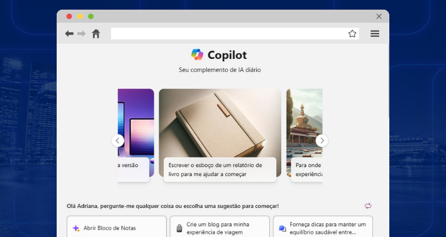Go to the home page icon
446x237 pixels.
[96, 33]
